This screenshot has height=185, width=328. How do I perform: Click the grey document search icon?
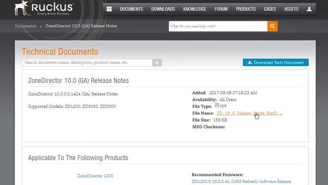pos(157,63)
